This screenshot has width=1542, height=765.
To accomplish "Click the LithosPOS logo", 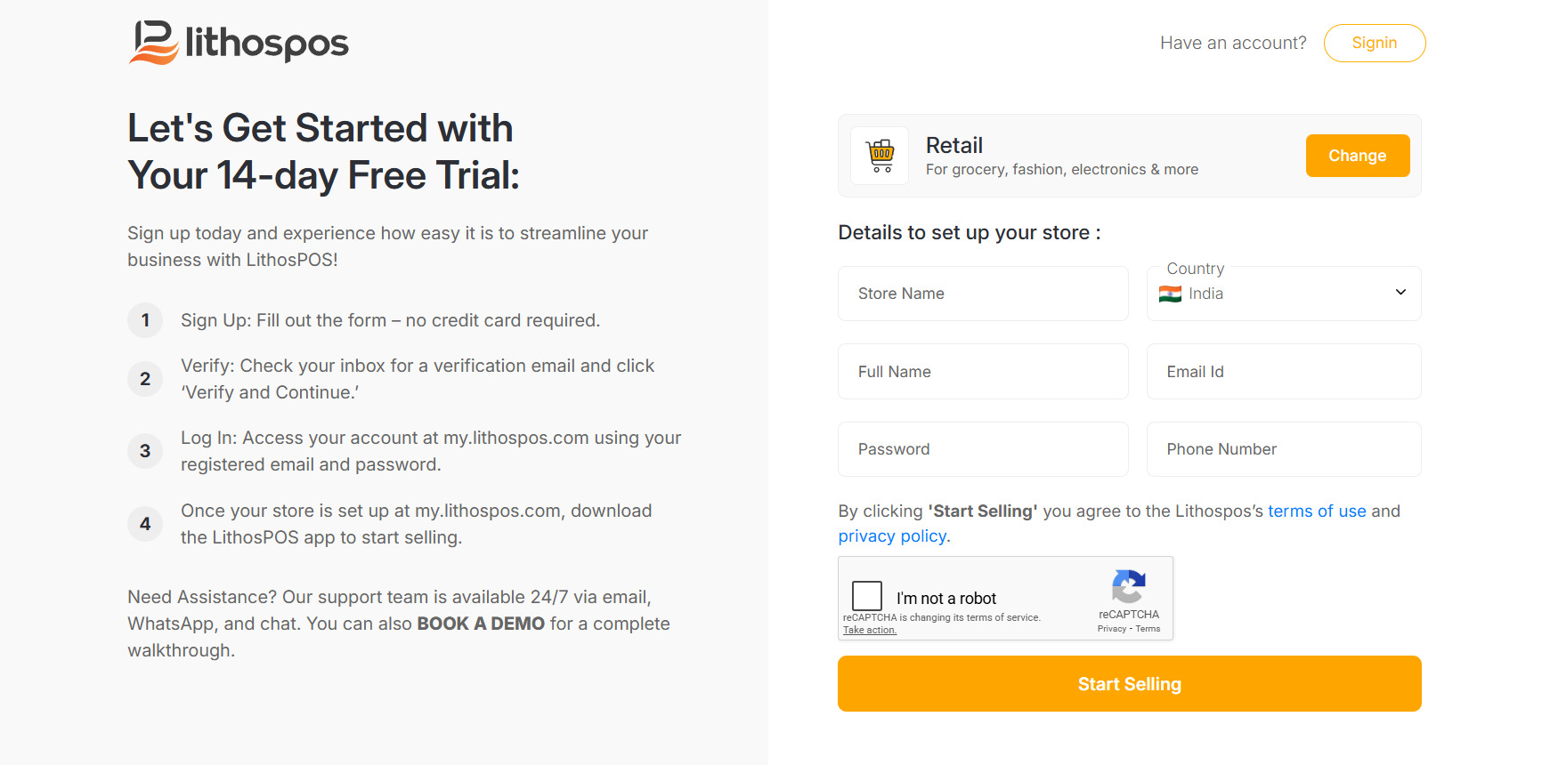I will (239, 43).
